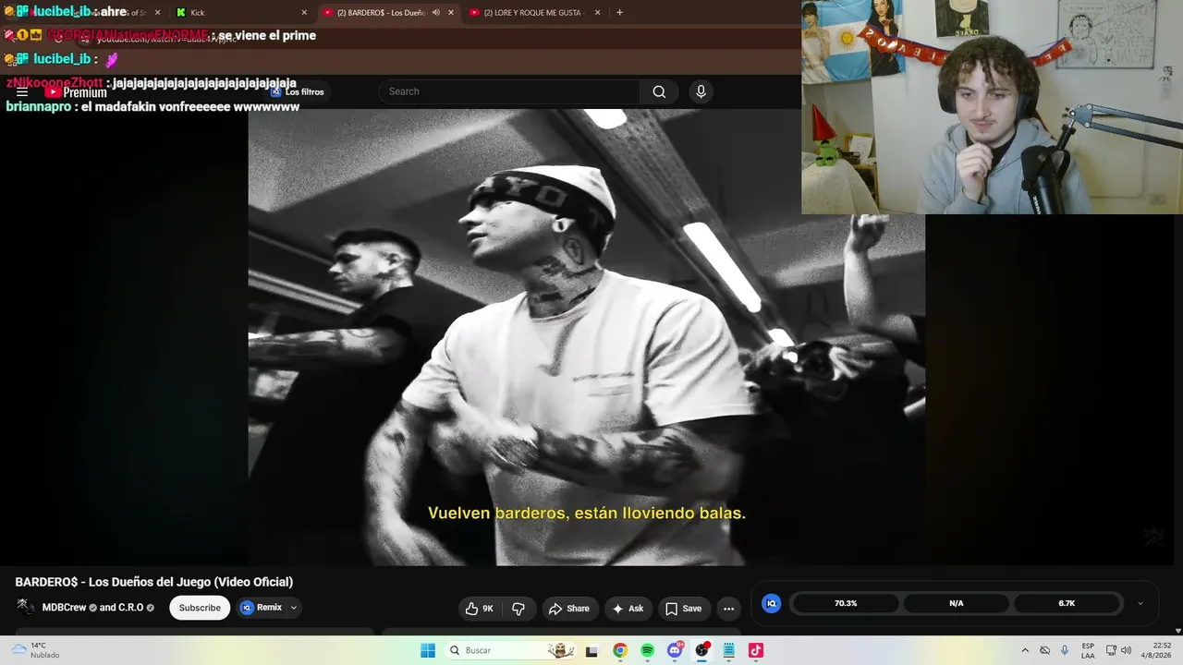Show hidden system tray icons
Screen dimensions: 1183x665
[1024, 650]
